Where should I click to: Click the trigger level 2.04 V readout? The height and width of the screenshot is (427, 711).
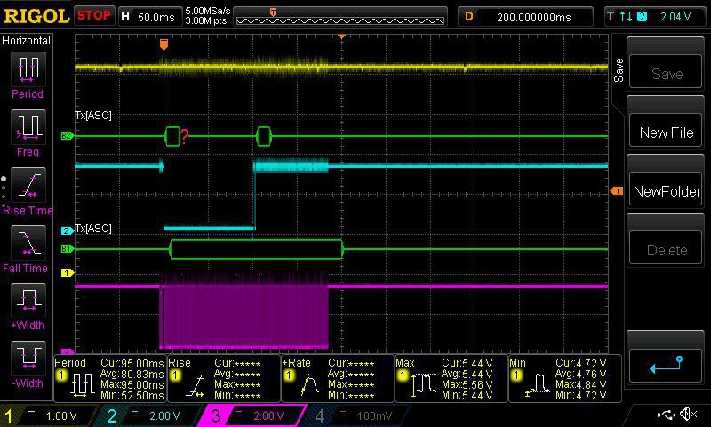point(675,17)
